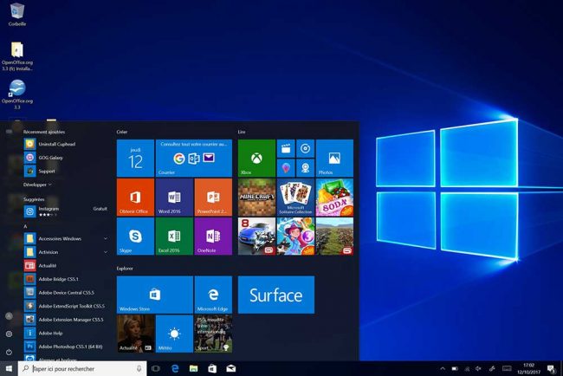563x376 pixels.
Task: Click the touch keyboard tray icon
Action: [507, 368]
